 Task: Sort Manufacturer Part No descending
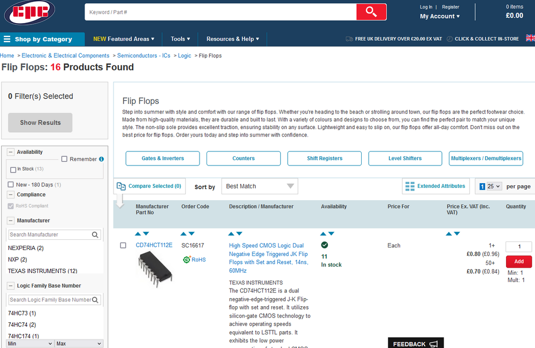(146, 234)
